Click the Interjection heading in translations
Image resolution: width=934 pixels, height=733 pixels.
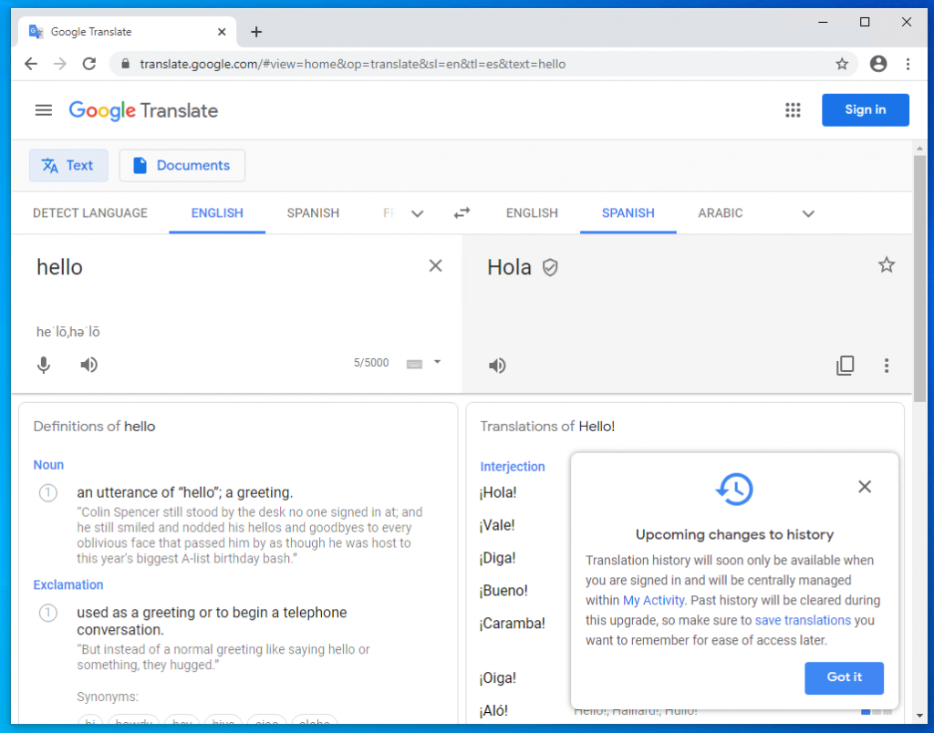(x=513, y=467)
